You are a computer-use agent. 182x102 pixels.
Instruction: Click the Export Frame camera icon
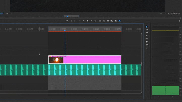(x=108, y=21)
